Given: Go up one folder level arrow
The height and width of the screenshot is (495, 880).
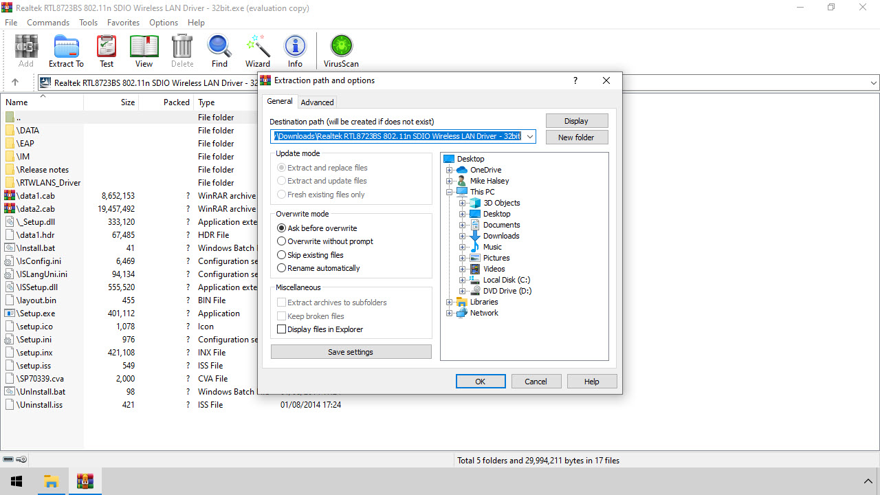Looking at the screenshot, I should point(15,82).
